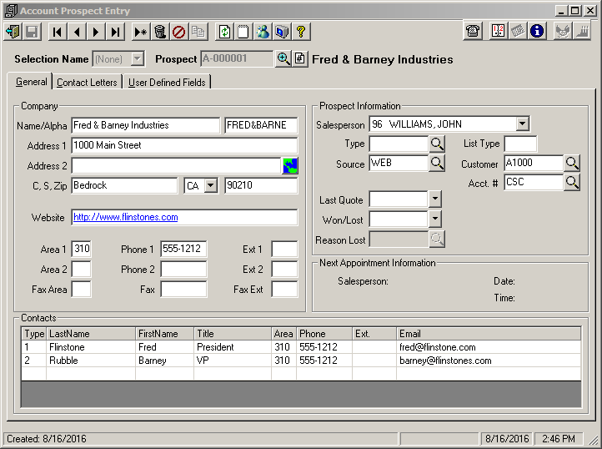Click the Zip field 90210
The width and height of the screenshot is (602, 449).
pyautogui.click(x=261, y=185)
